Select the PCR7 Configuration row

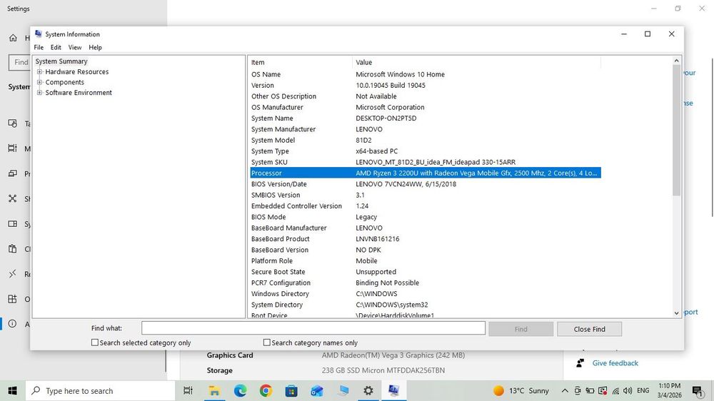[426, 283]
